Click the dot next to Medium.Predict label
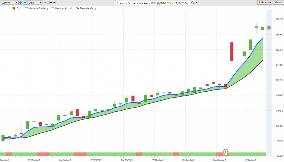284x162 pixels. [47, 9]
